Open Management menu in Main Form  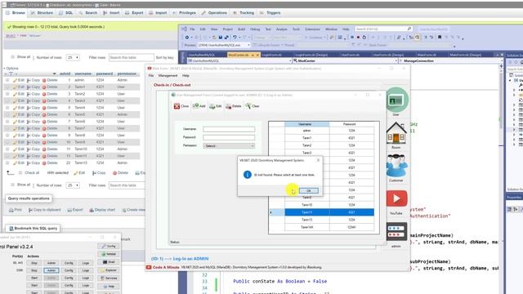click(x=168, y=76)
